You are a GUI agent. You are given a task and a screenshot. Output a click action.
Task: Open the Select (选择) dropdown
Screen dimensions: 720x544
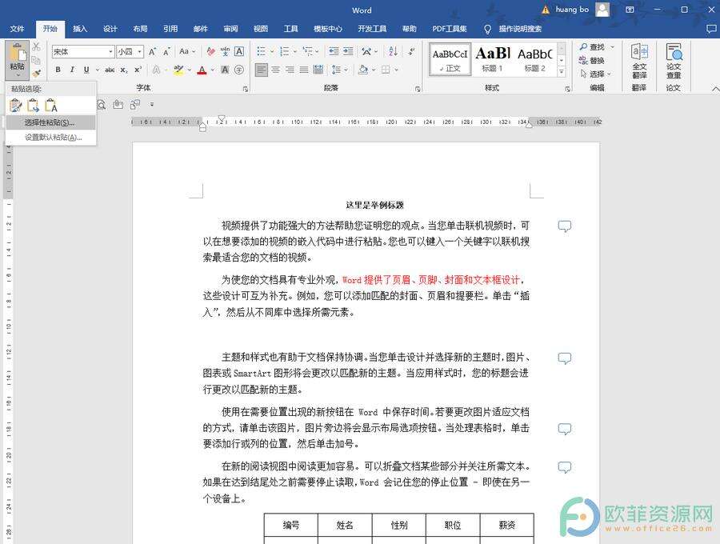[x=595, y=74]
